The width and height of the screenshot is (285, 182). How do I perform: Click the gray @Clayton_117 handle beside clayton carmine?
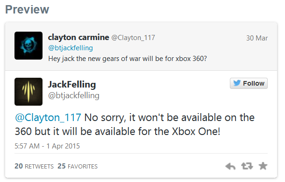click(x=133, y=38)
